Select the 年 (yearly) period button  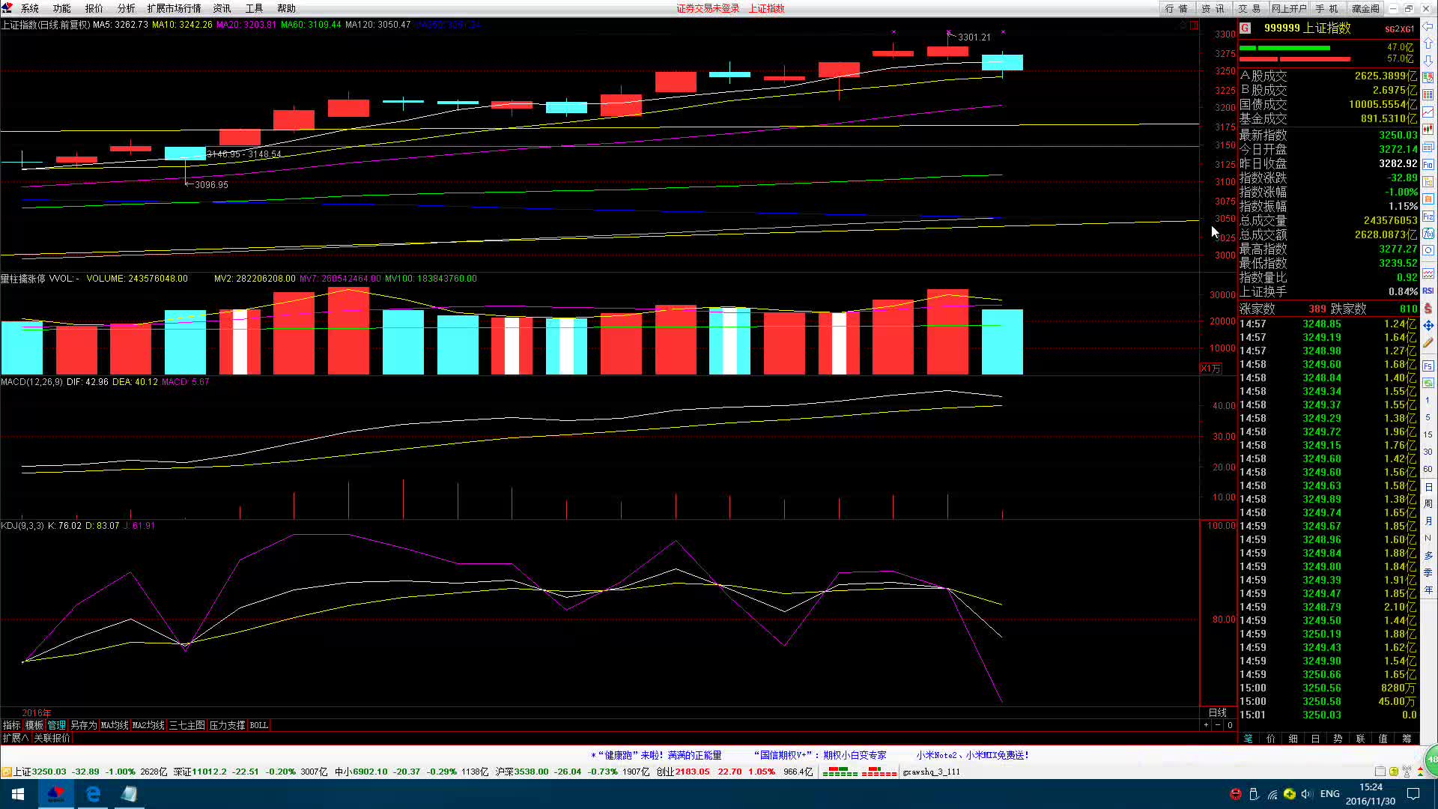pos(1428,590)
